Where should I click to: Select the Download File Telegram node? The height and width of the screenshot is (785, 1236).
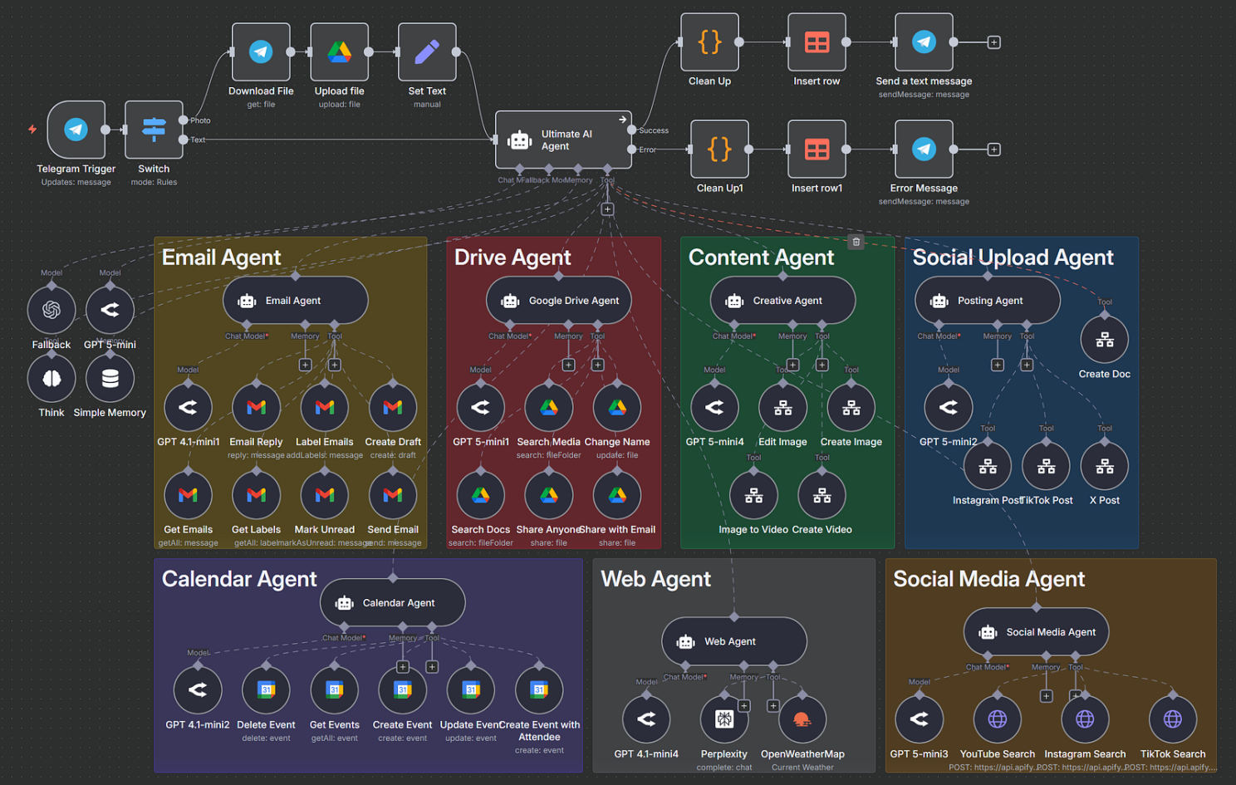(261, 52)
